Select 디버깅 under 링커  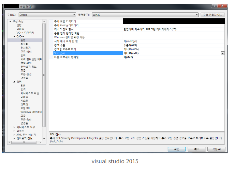[24, 97]
